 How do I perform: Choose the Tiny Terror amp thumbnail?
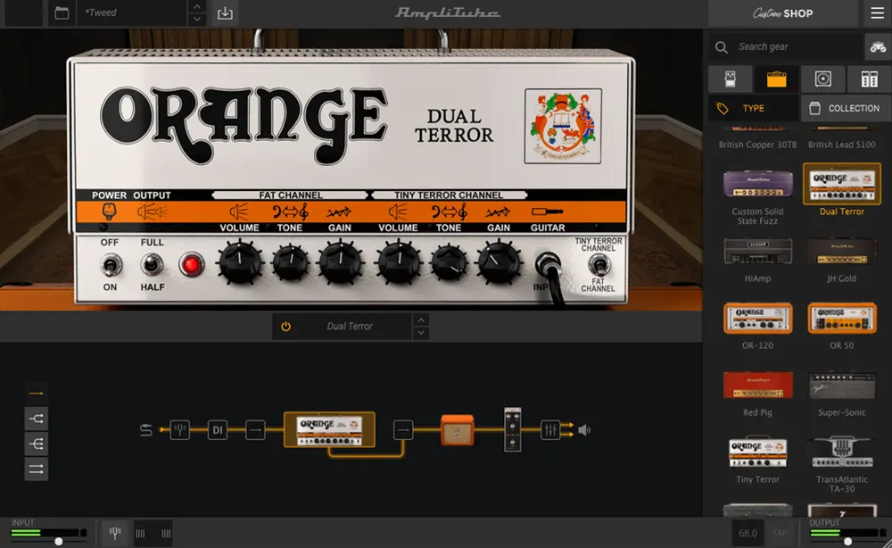coord(757,452)
